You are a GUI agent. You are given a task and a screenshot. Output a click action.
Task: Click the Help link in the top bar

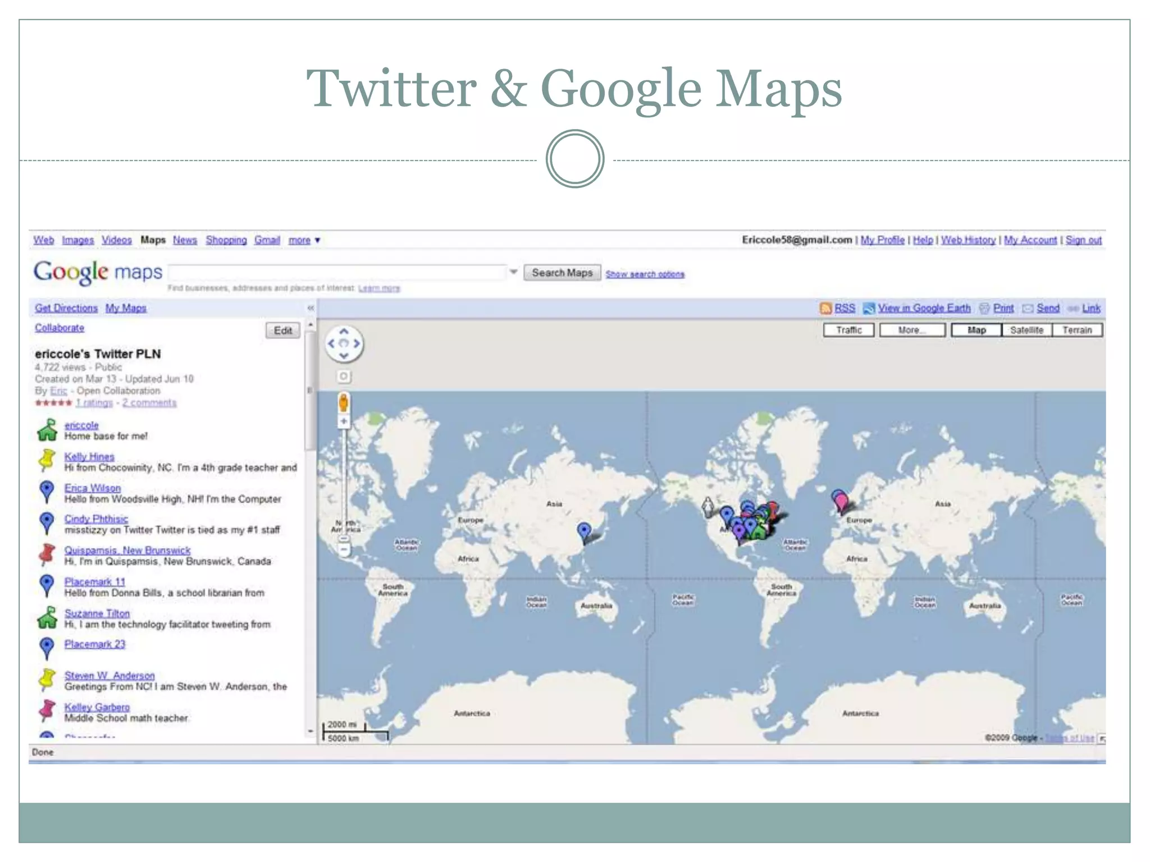point(923,240)
